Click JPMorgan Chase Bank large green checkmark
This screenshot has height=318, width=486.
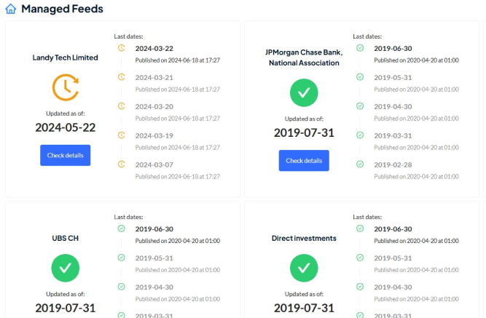[304, 92]
